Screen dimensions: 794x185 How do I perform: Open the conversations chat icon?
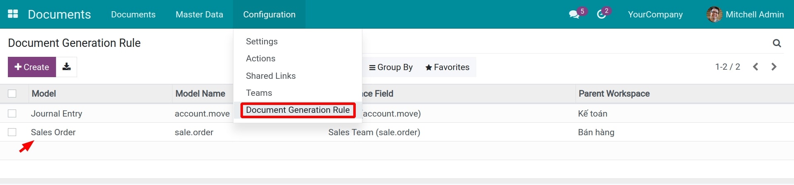(574, 15)
